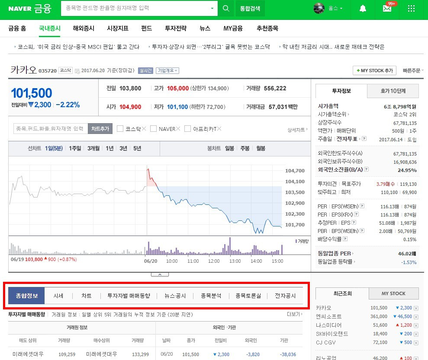
Task: Show the 일봉 candle chart
Action: tap(229, 148)
